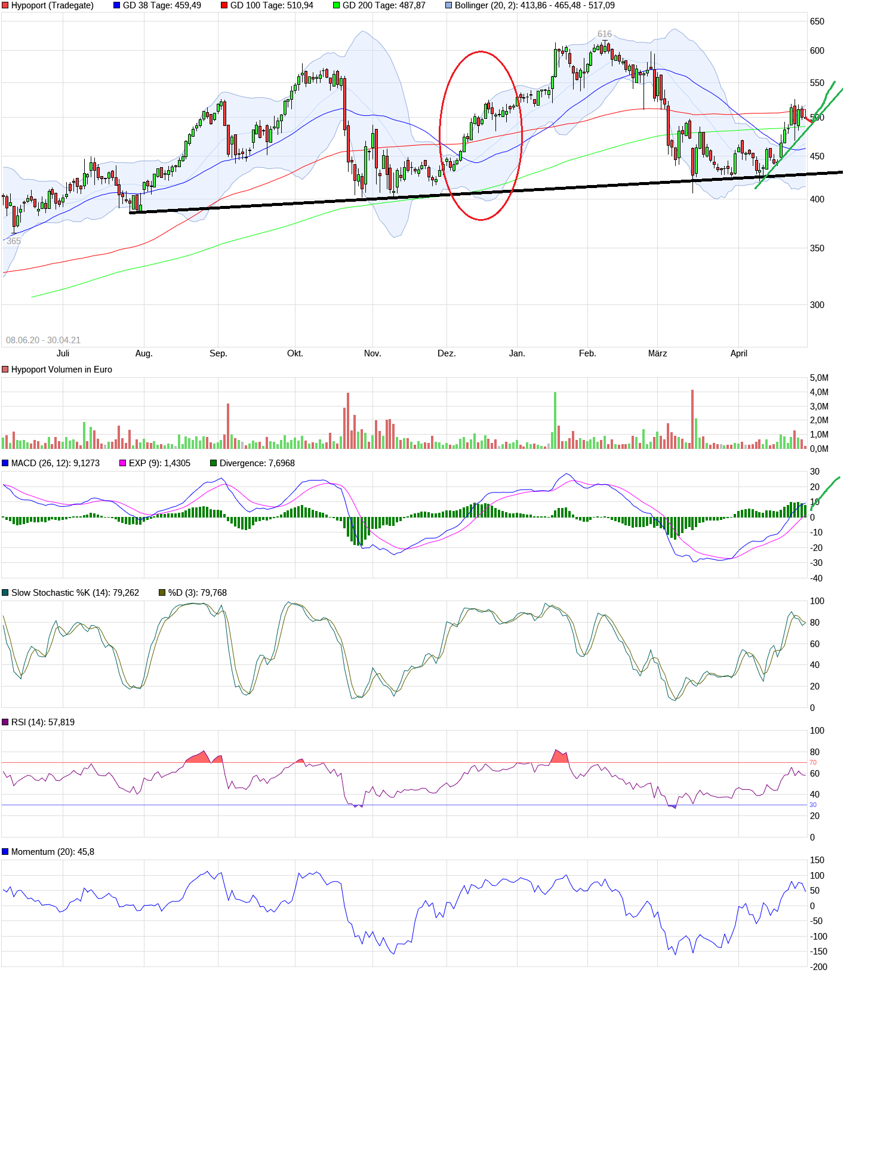Click the 5,0M volume axis value

tap(819, 378)
